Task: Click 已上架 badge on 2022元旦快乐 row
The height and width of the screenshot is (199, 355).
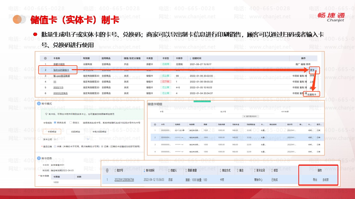Action: tap(166, 93)
